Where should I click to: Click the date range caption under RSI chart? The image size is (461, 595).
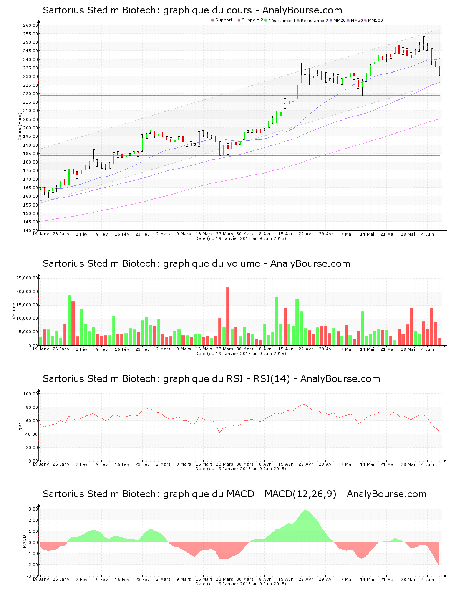[x=240, y=469]
